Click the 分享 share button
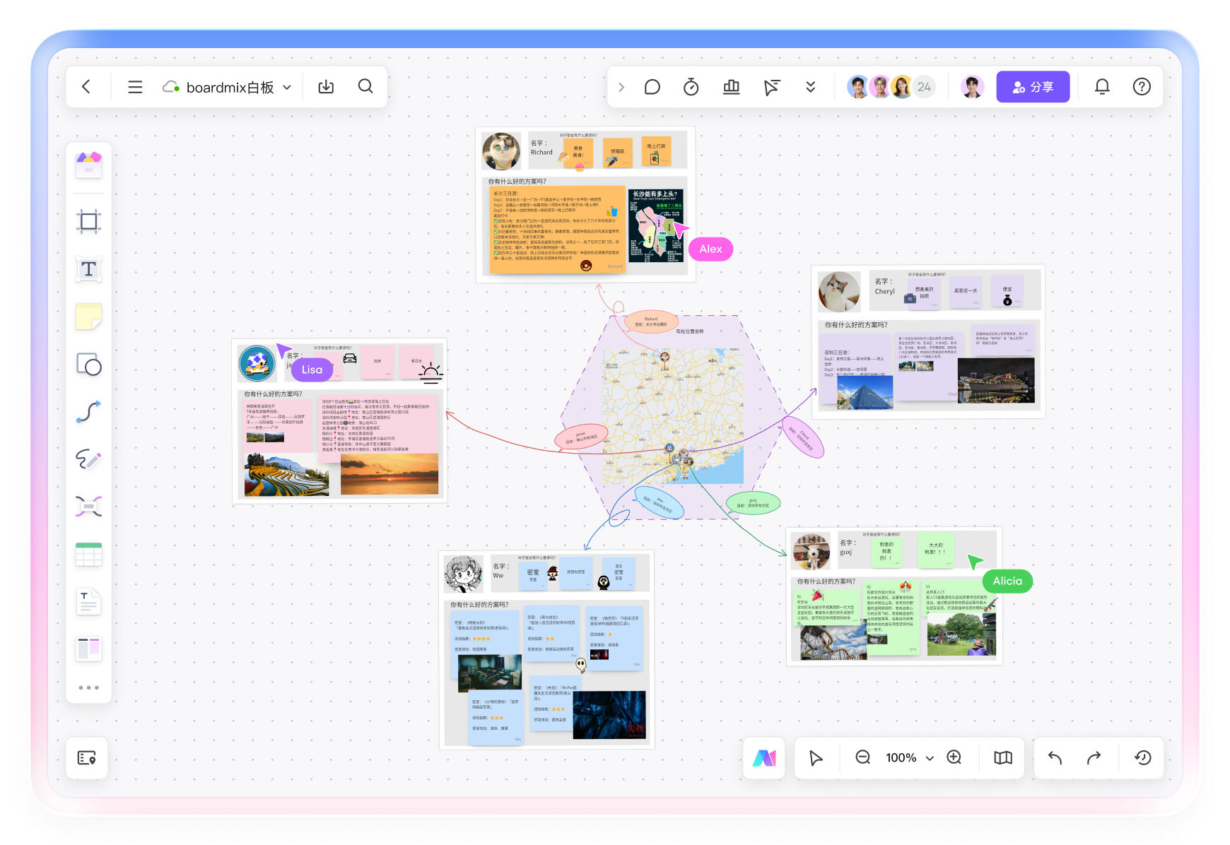The width and height of the screenshot is (1230, 845). pos(1033,87)
